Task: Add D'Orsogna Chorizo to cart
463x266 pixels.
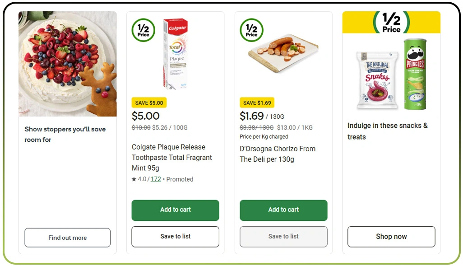Action: pos(283,210)
